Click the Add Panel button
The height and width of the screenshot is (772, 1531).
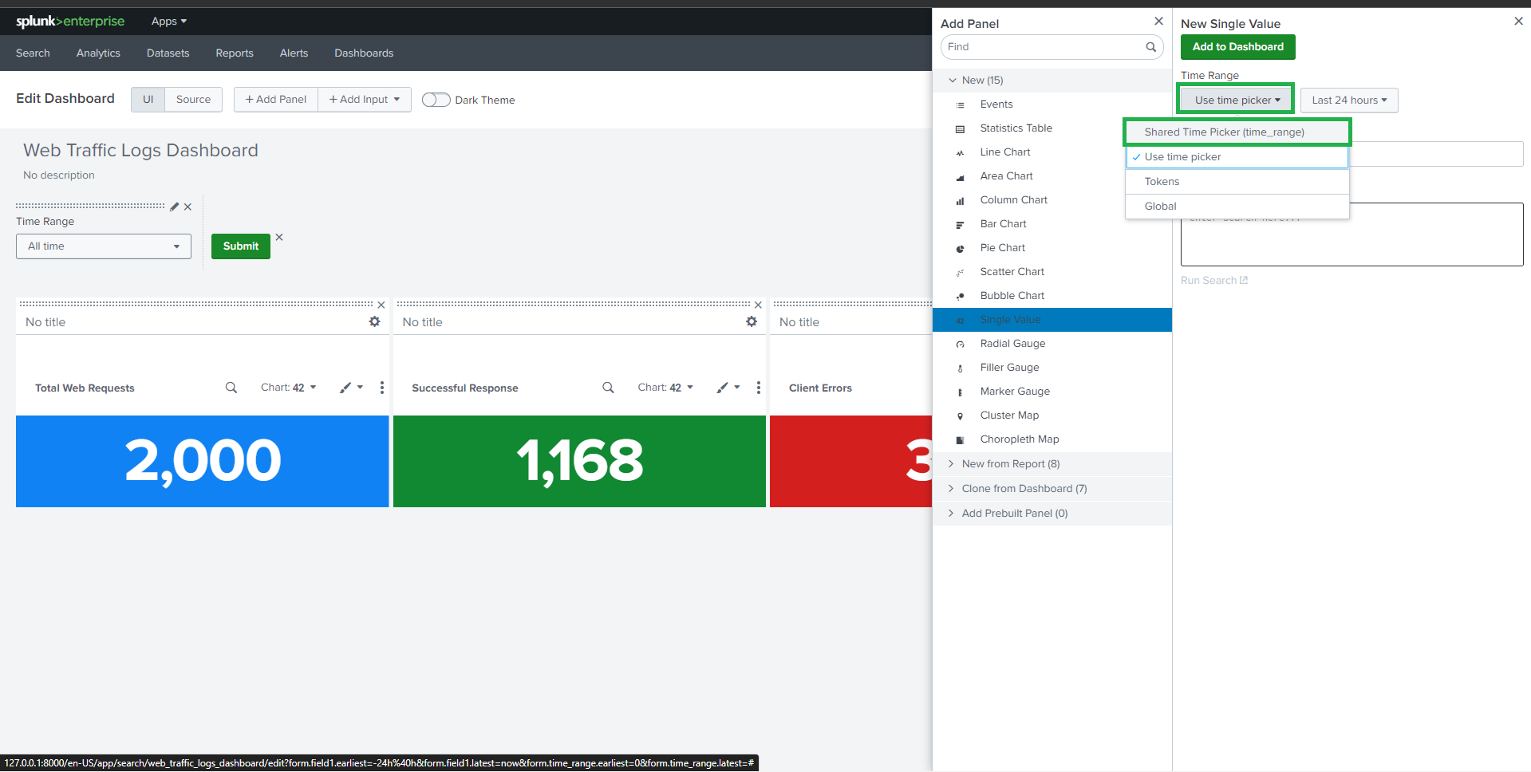point(276,100)
